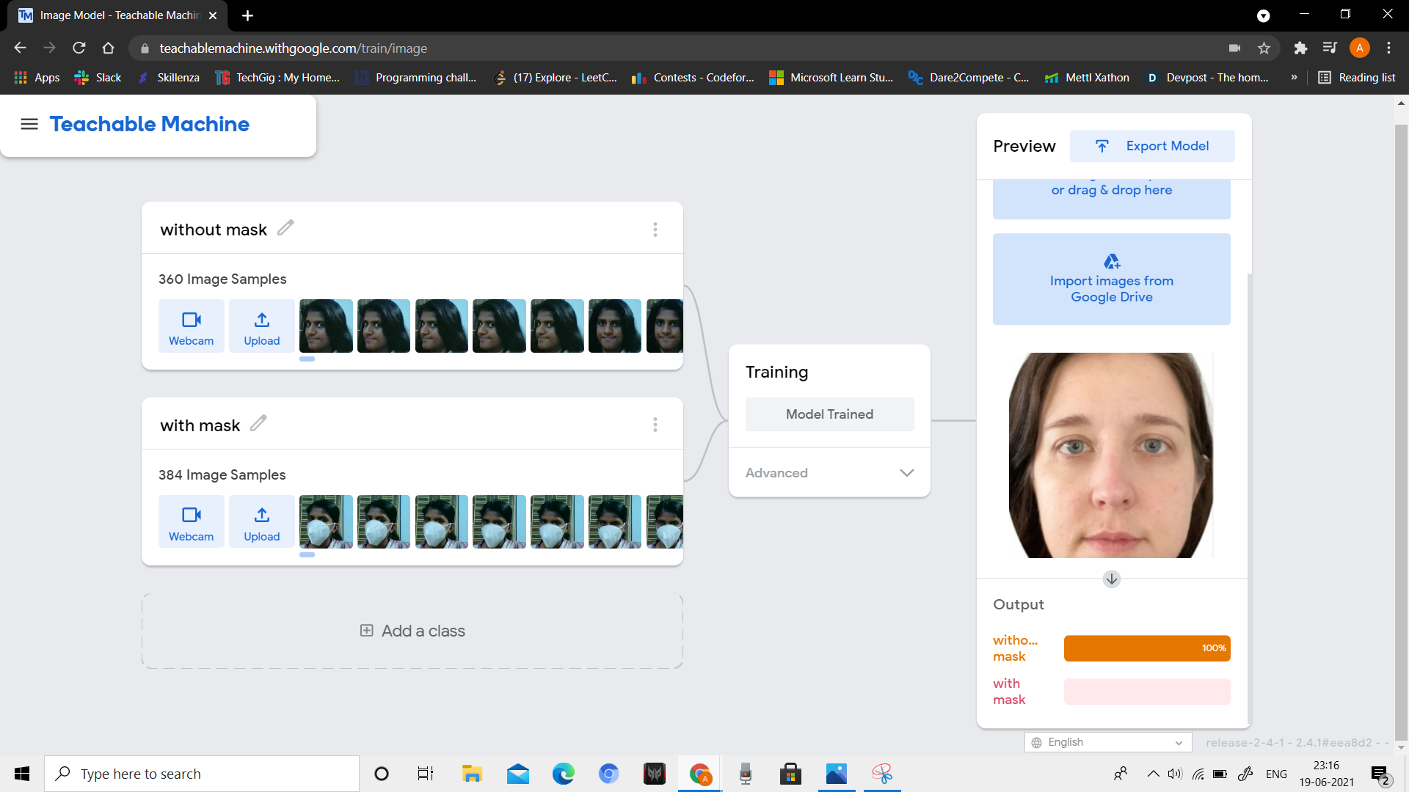Open the Chrome extensions puzzle icon

[1300, 48]
